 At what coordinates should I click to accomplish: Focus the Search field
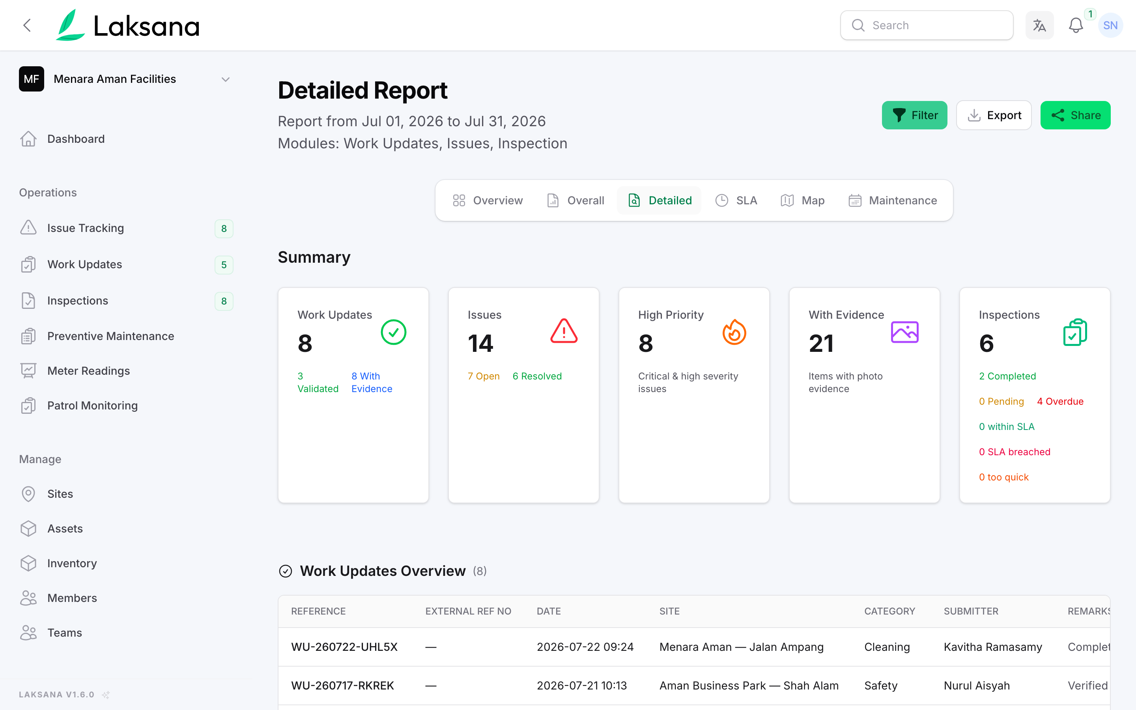[927, 25]
